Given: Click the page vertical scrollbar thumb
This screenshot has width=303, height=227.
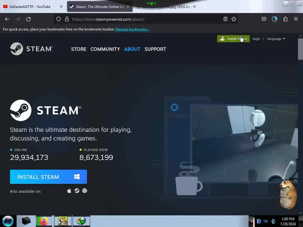Looking at the screenshot, I should coord(300,49).
